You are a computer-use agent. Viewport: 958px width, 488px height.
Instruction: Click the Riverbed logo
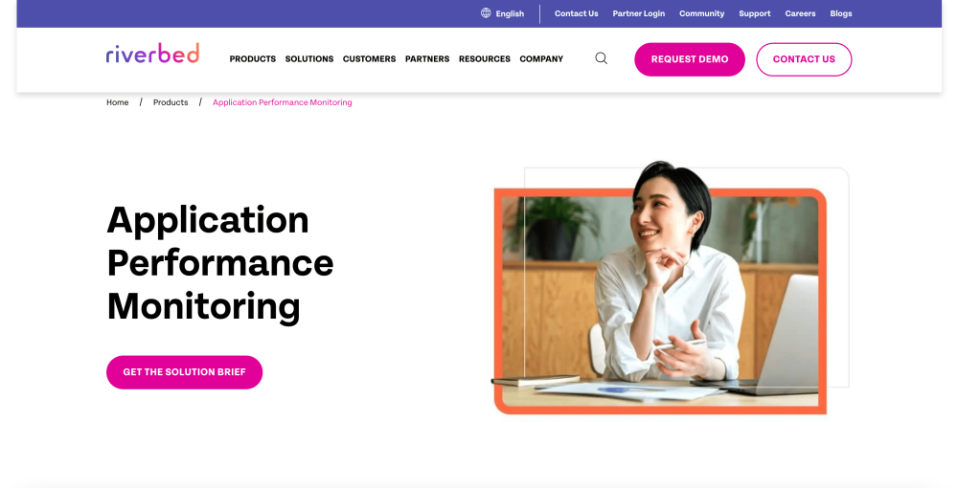tap(152, 54)
